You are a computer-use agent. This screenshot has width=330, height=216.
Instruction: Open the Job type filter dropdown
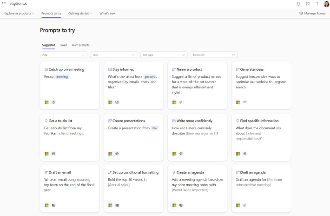(164, 55)
